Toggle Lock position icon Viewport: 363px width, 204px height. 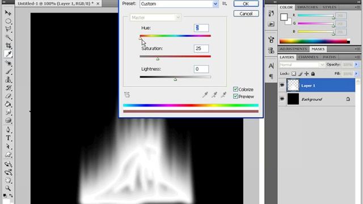[x=306, y=74]
